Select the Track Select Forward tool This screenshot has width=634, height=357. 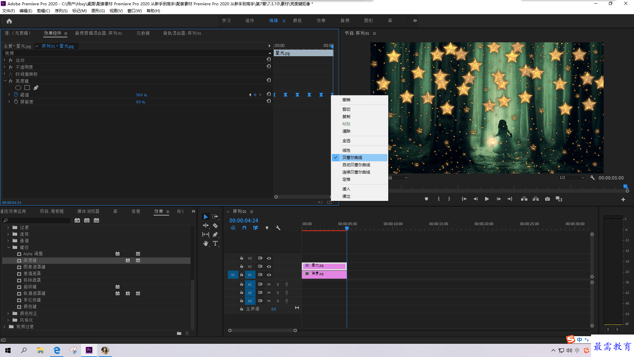(x=215, y=217)
